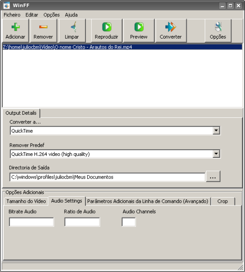Start conversion with Converter arrow icon
245x272 pixels.
(x=170, y=27)
